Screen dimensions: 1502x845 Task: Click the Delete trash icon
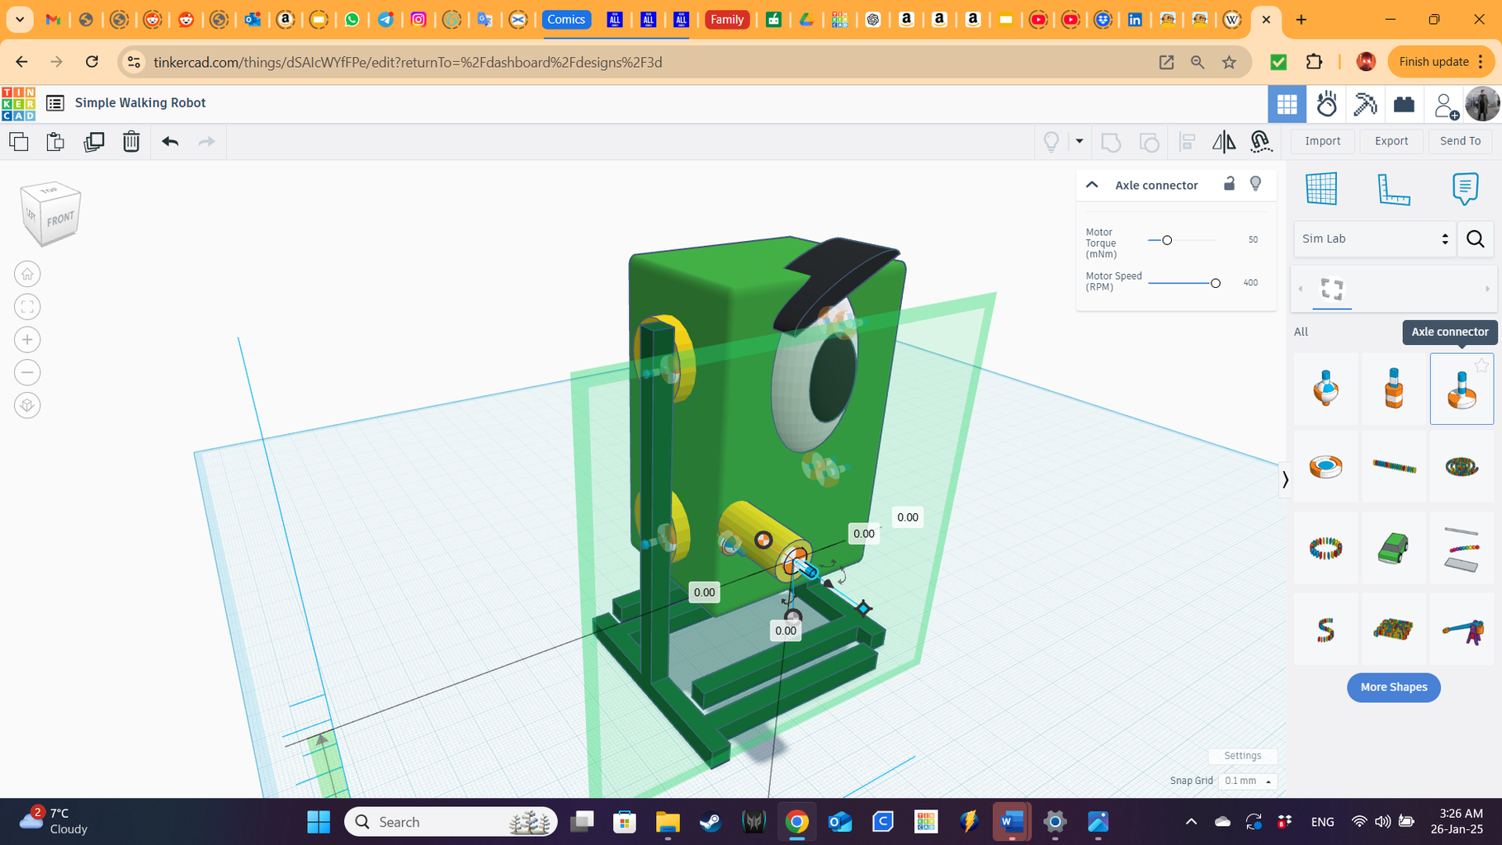click(131, 141)
